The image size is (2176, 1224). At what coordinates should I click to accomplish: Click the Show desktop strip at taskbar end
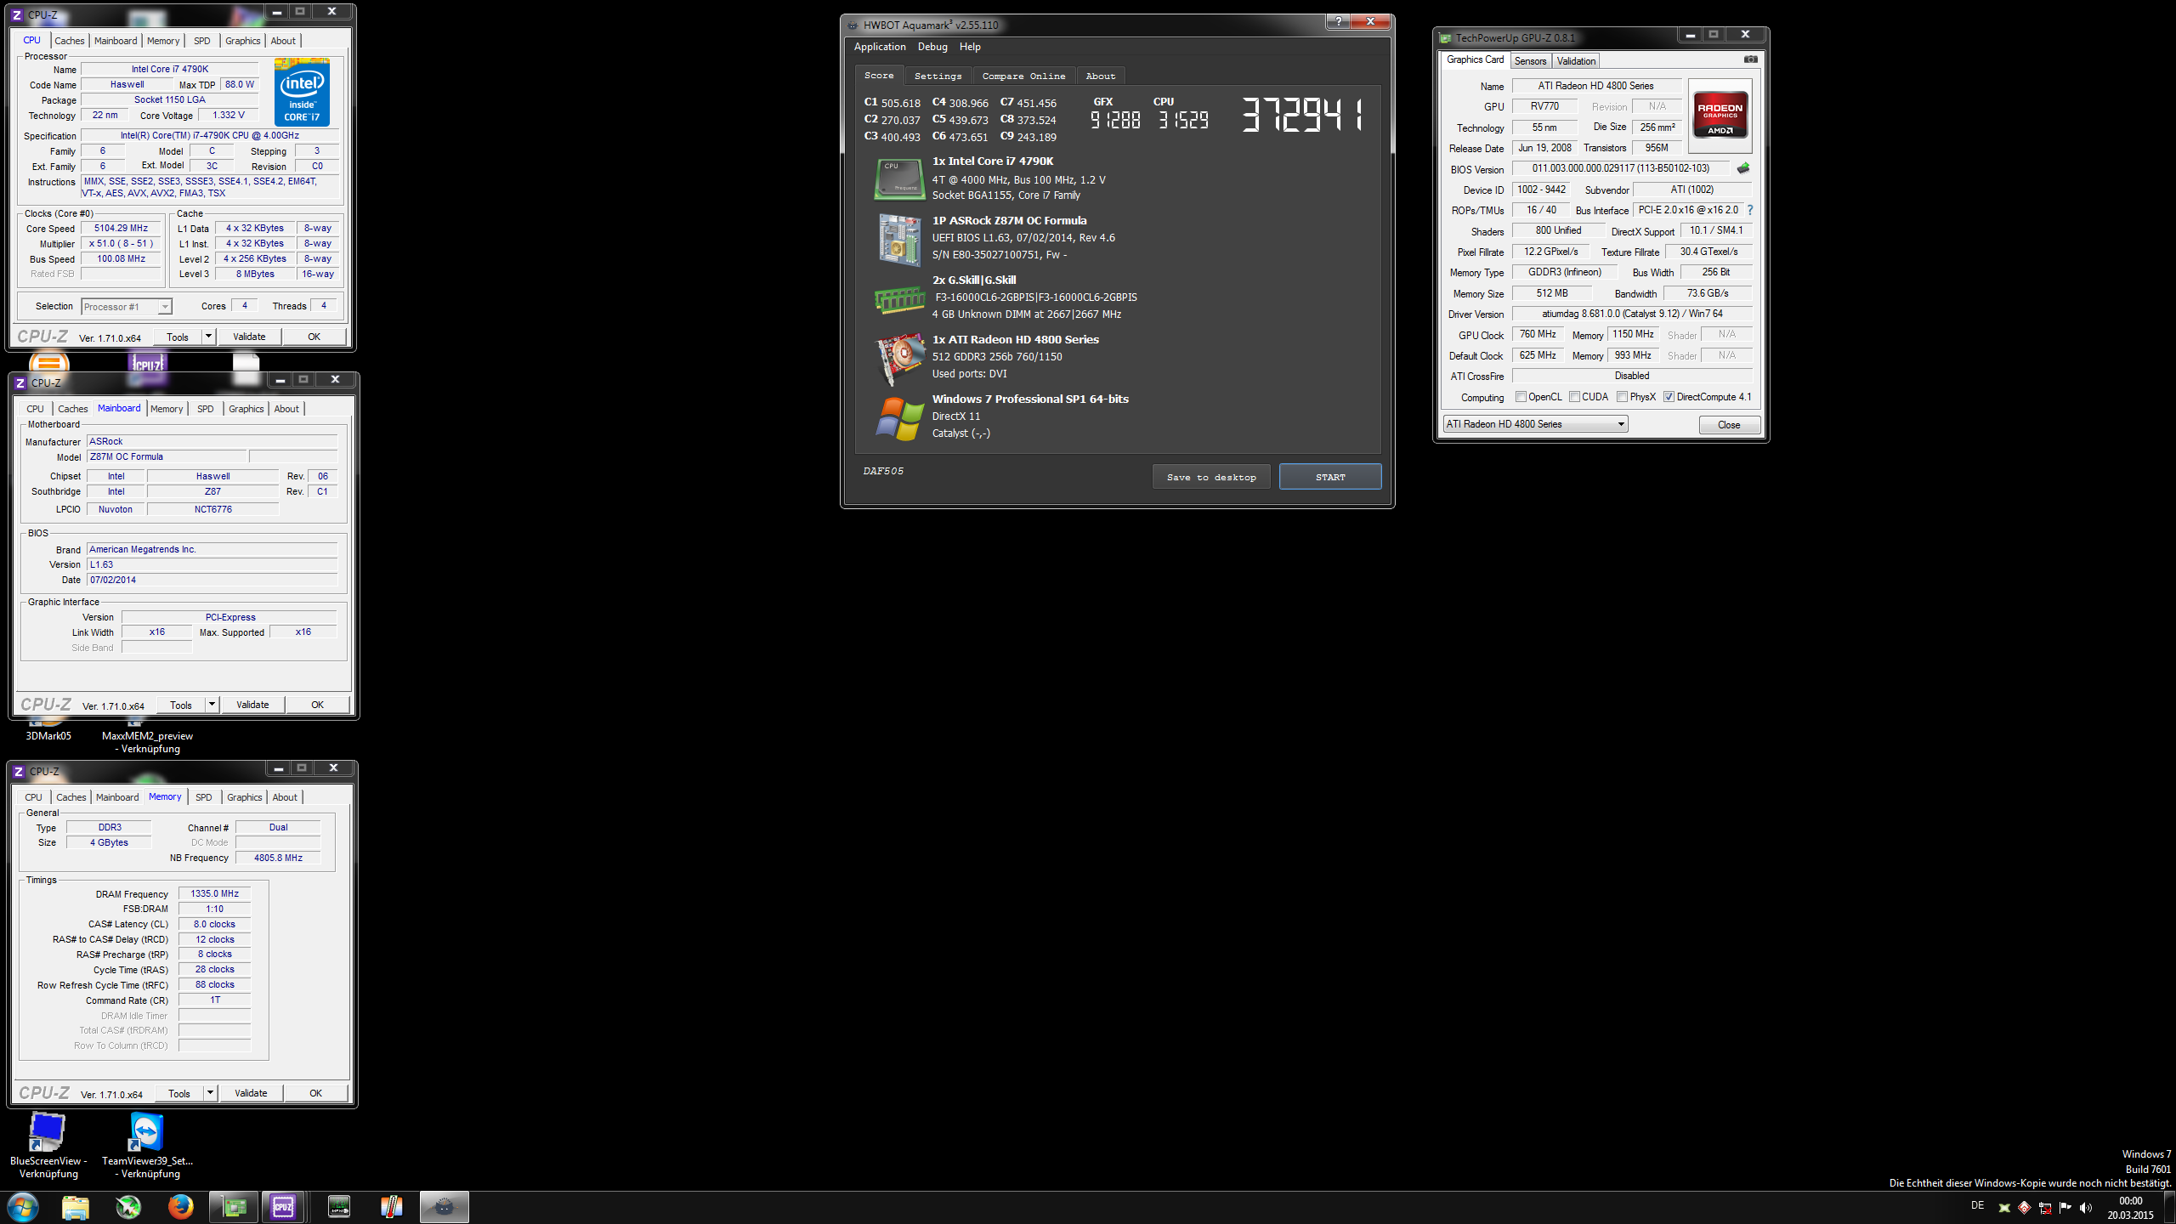point(2170,1207)
